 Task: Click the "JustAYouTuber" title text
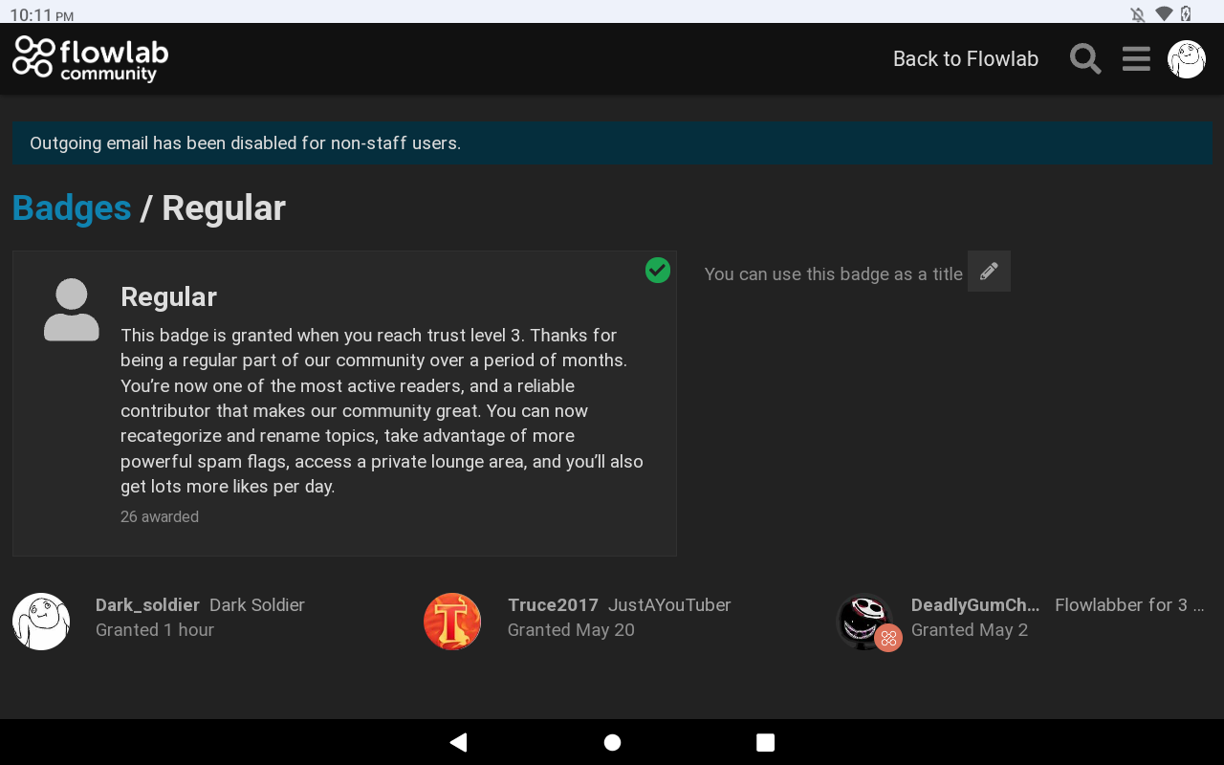pyautogui.click(x=669, y=605)
